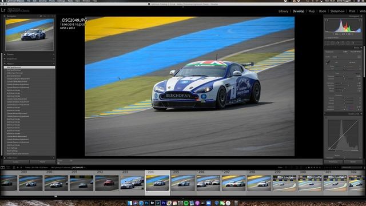Switch to the Map module
Screen dimensions: 366x206
click(312, 11)
